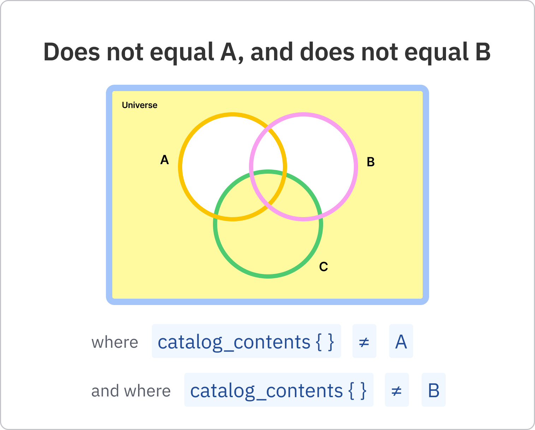Image resolution: width=535 pixels, height=430 pixels.
Task: Click the catalog_contents { } chip in the "where" row
Action: point(246,341)
